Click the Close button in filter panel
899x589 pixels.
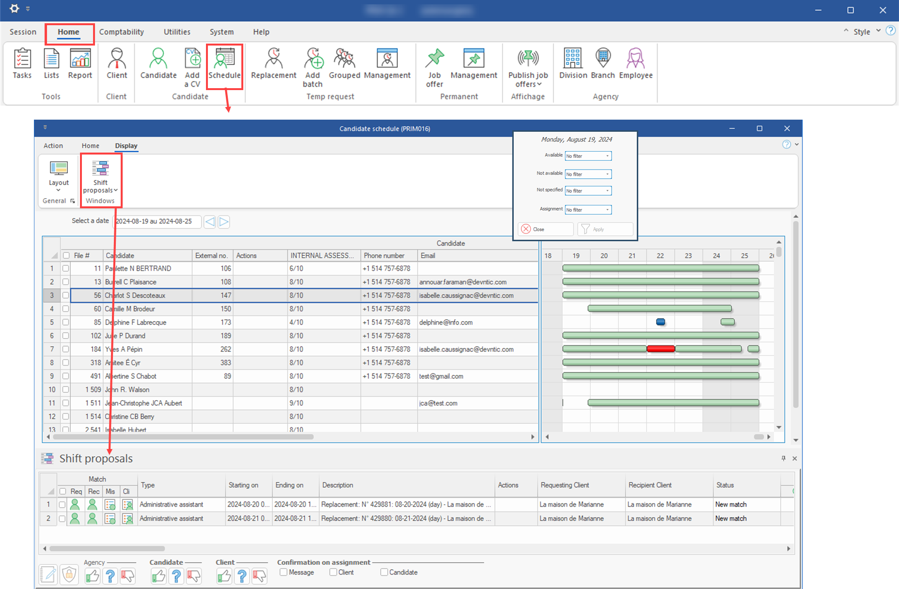click(545, 229)
